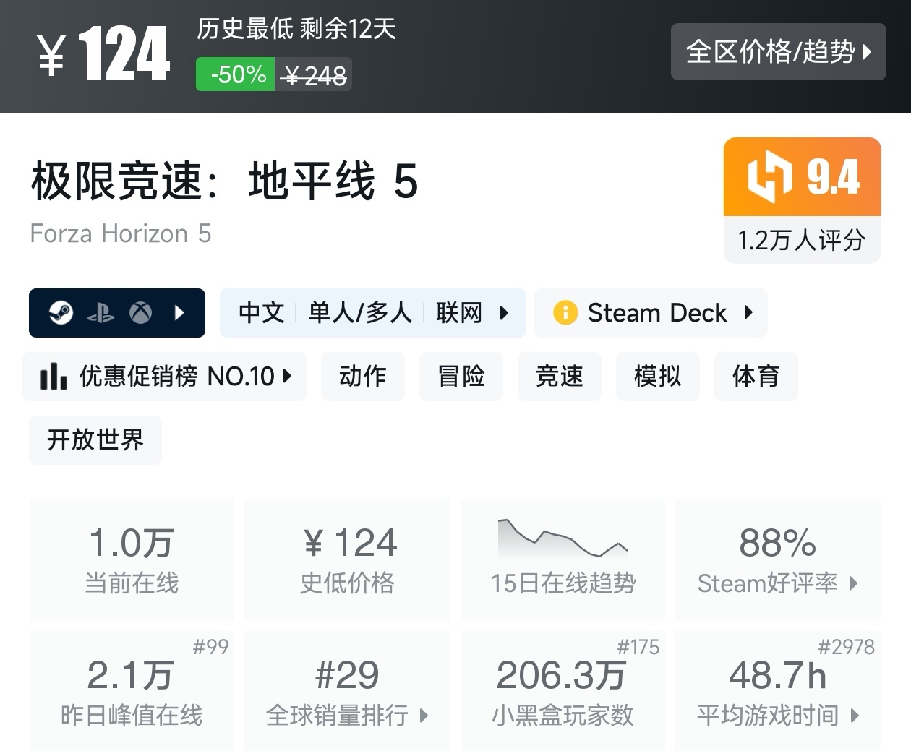Select the 模拟 genre tag

coord(657,377)
